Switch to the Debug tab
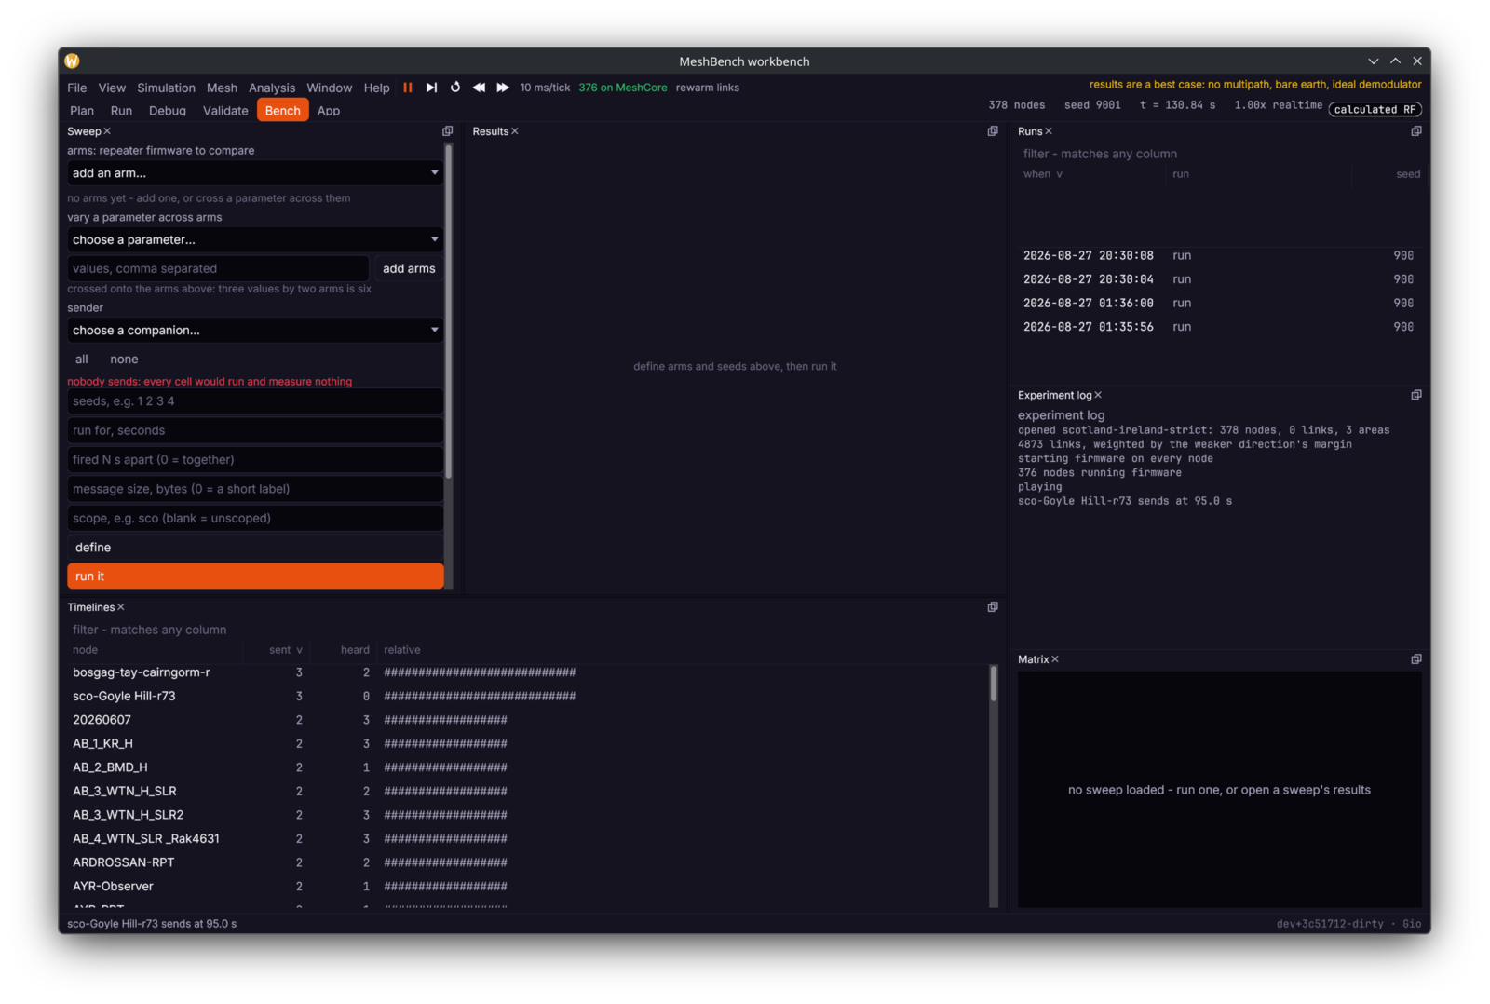Image resolution: width=1490 pixels, height=1004 pixels. coord(168,111)
